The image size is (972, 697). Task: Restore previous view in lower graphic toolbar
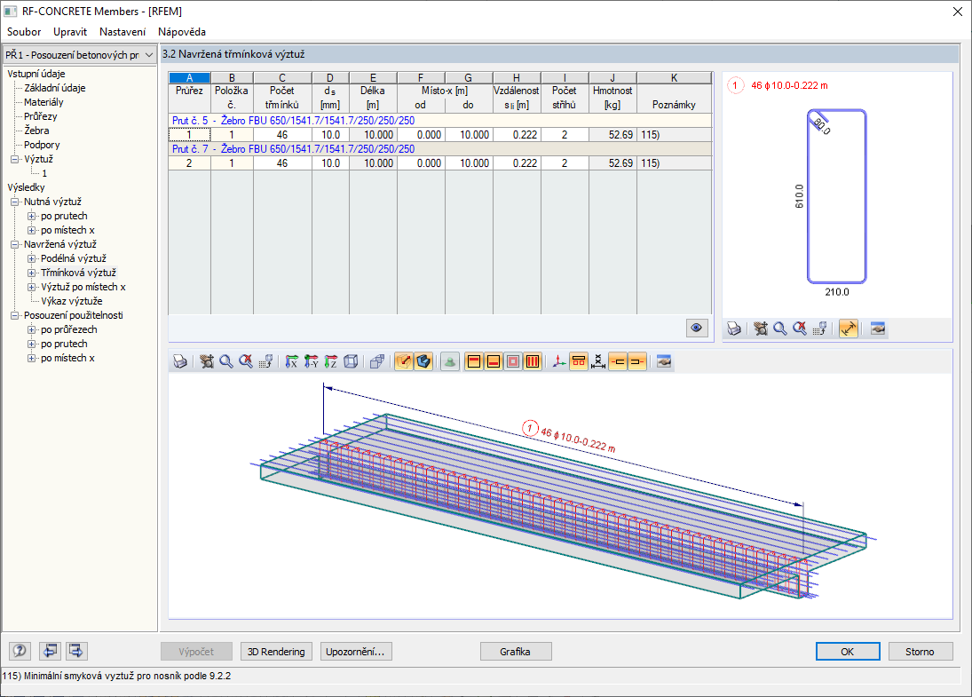[266, 361]
